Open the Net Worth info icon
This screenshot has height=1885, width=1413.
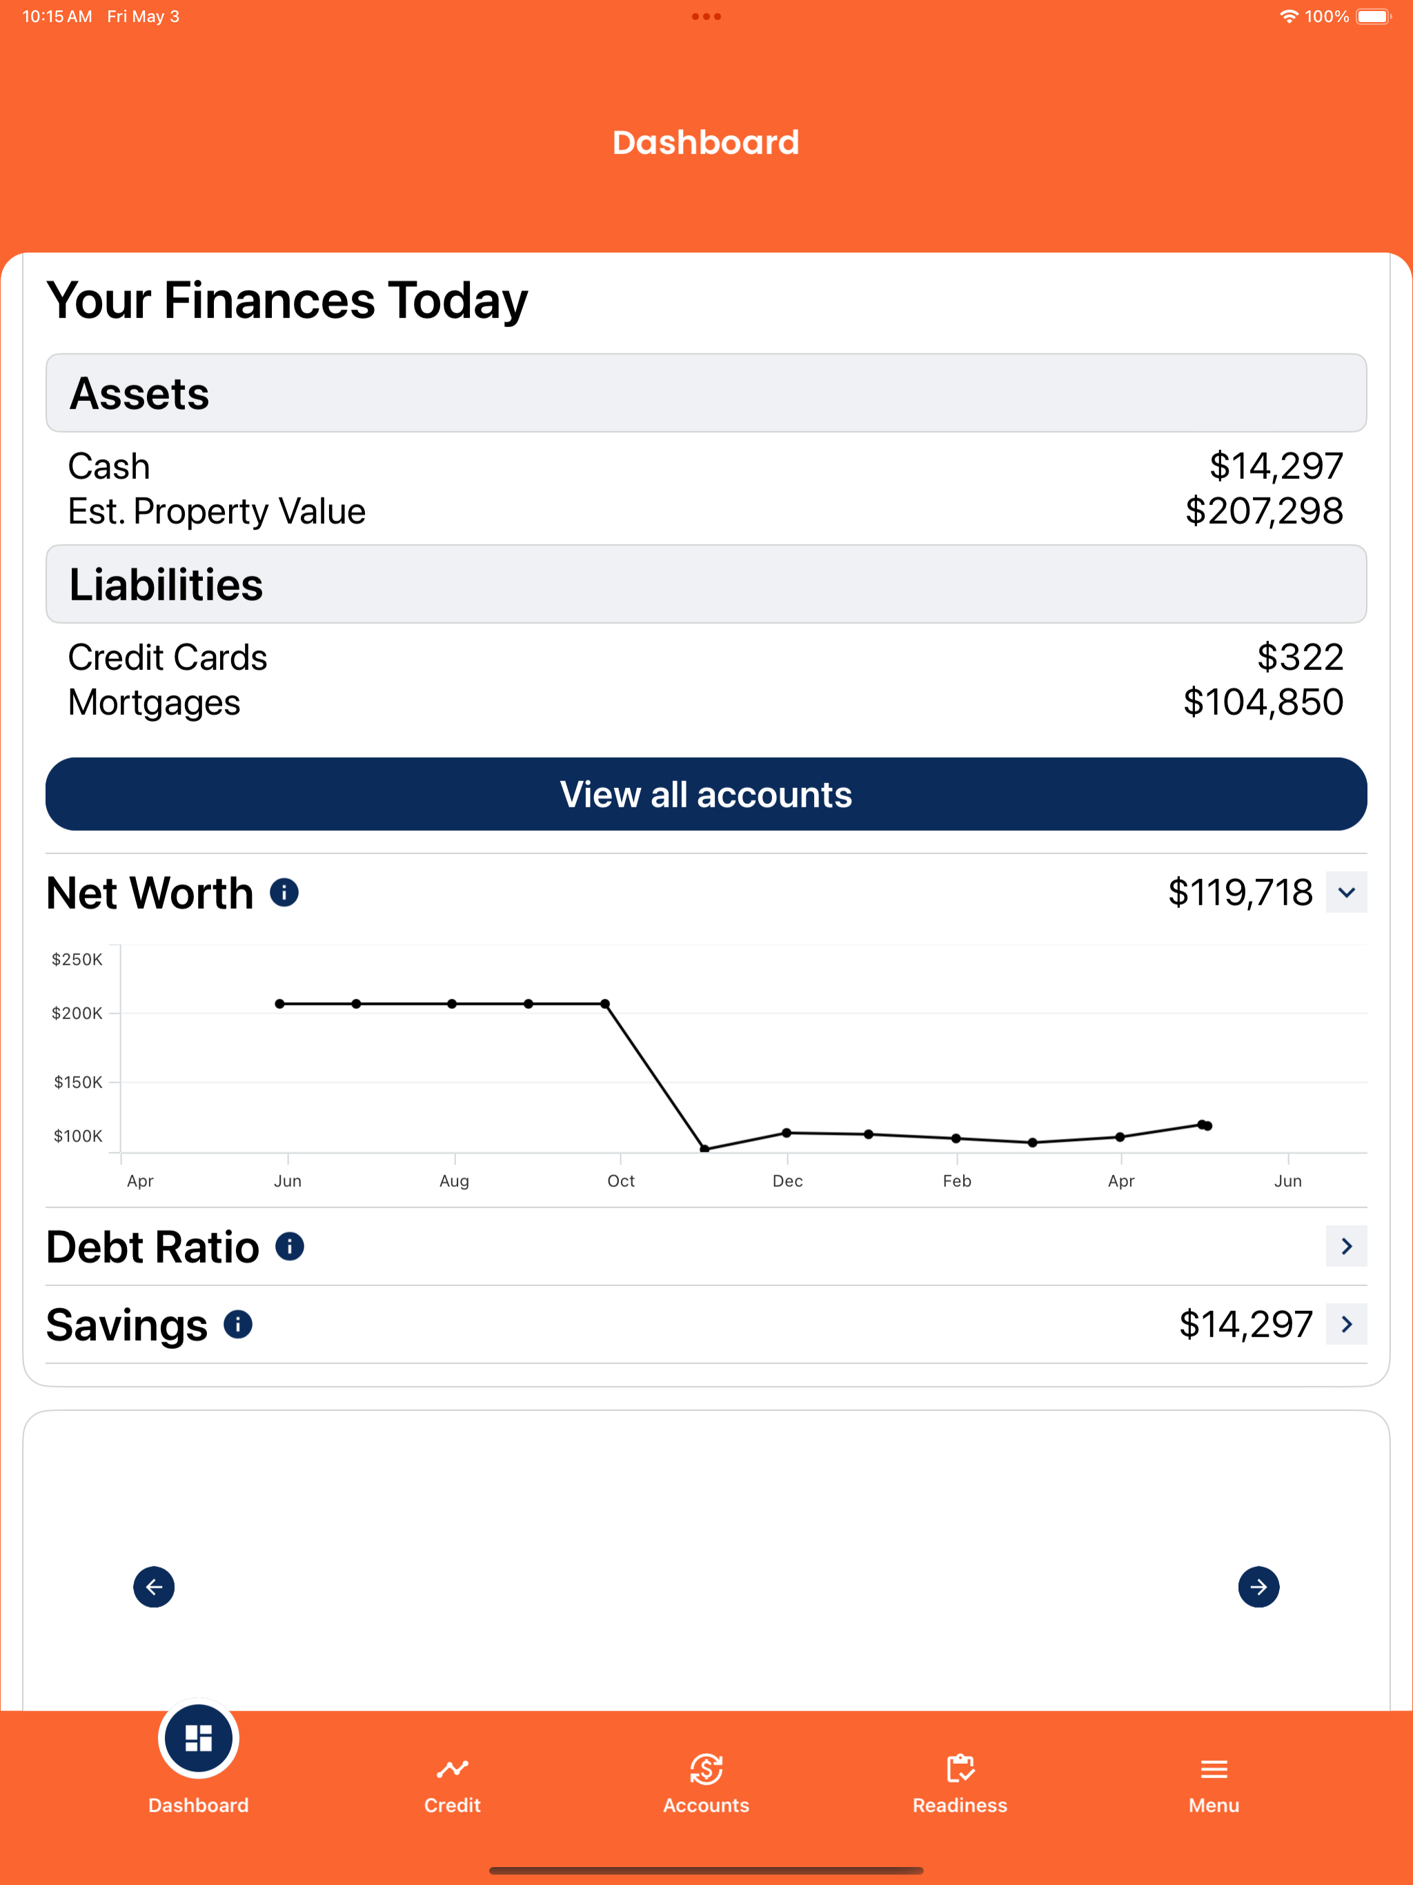(284, 892)
